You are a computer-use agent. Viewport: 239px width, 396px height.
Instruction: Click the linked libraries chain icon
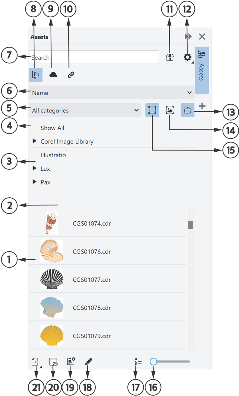(x=71, y=75)
